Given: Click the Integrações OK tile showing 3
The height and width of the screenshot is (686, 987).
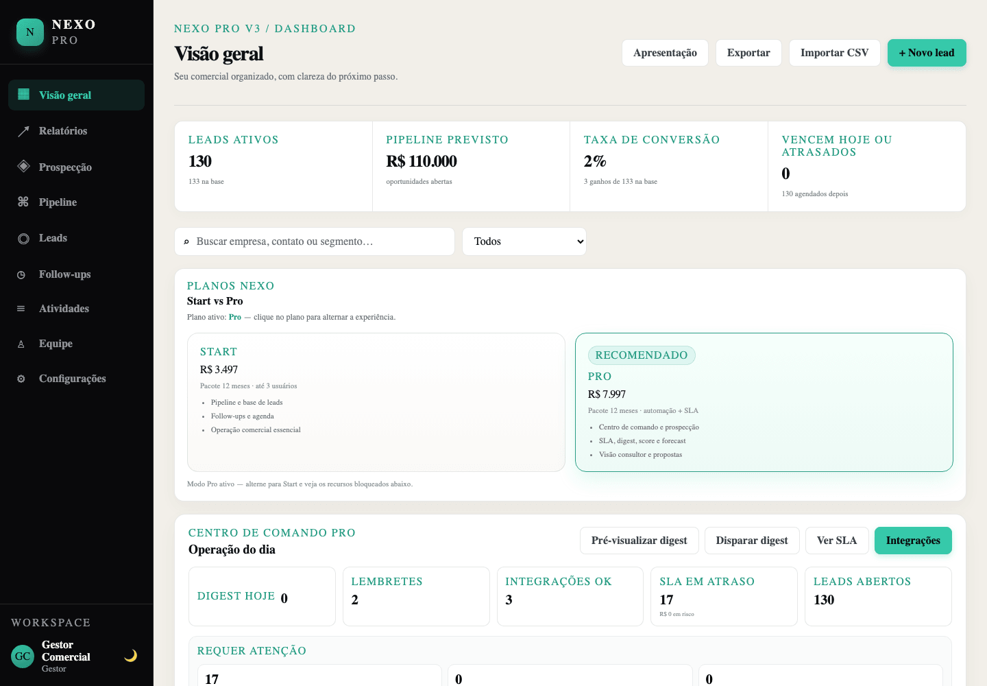Looking at the screenshot, I should 570,596.
